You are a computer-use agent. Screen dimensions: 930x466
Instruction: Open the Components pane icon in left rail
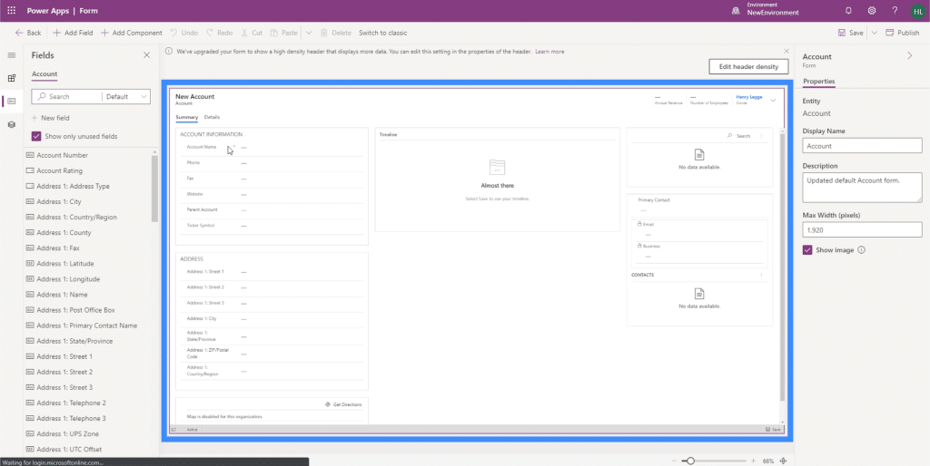(11, 78)
